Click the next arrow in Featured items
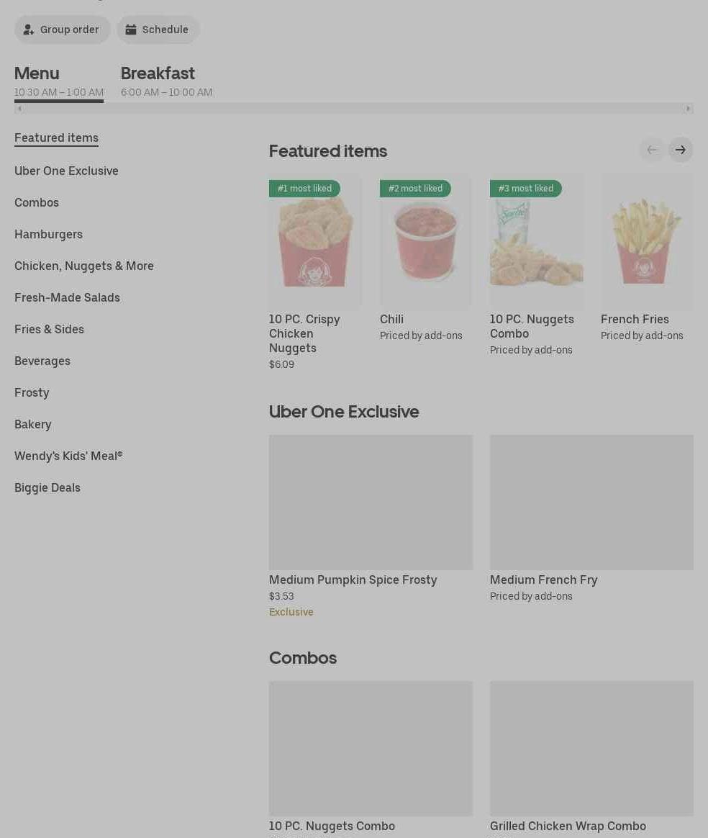The width and height of the screenshot is (708, 838). coord(680,150)
